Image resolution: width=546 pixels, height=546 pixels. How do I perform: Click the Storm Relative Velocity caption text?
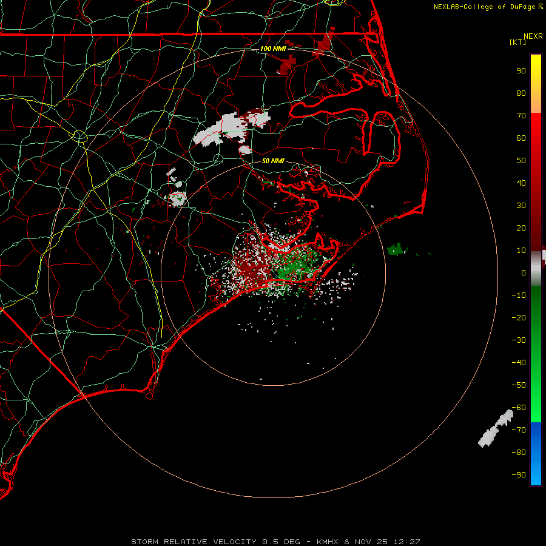point(275,542)
